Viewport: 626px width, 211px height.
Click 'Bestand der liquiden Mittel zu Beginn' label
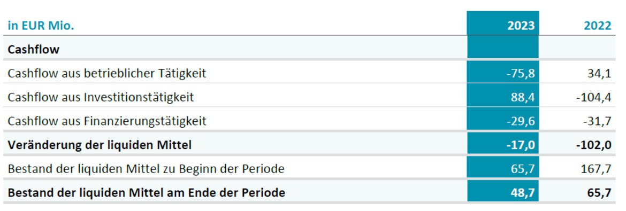(x=146, y=169)
